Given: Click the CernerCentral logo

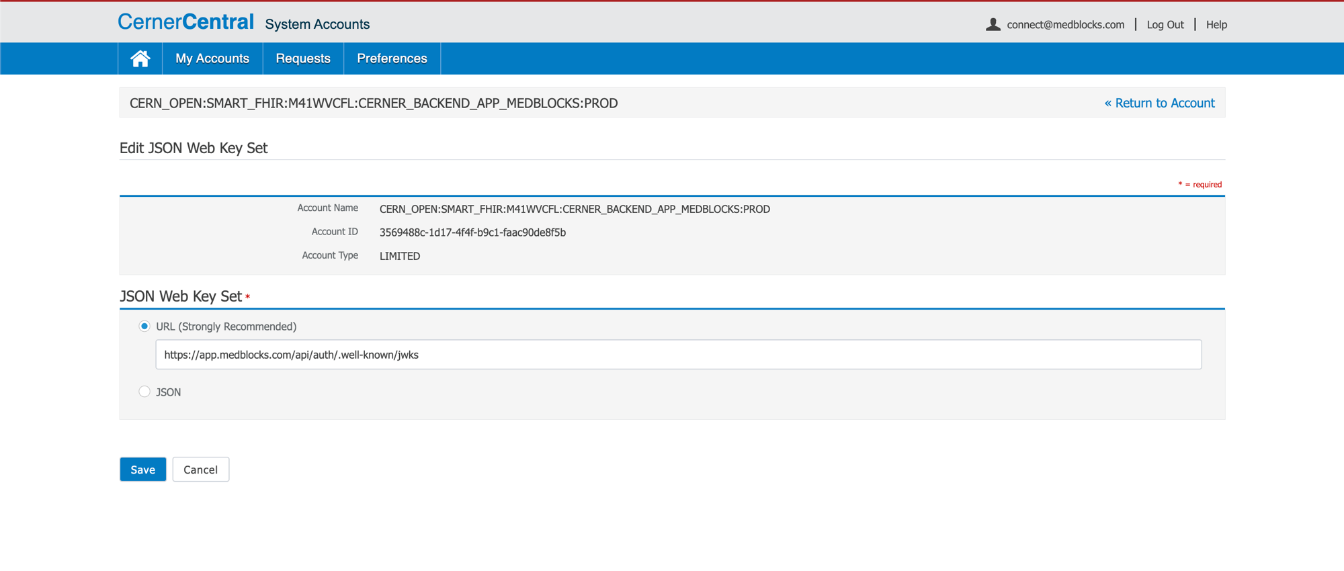Looking at the screenshot, I should tap(186, 22).
